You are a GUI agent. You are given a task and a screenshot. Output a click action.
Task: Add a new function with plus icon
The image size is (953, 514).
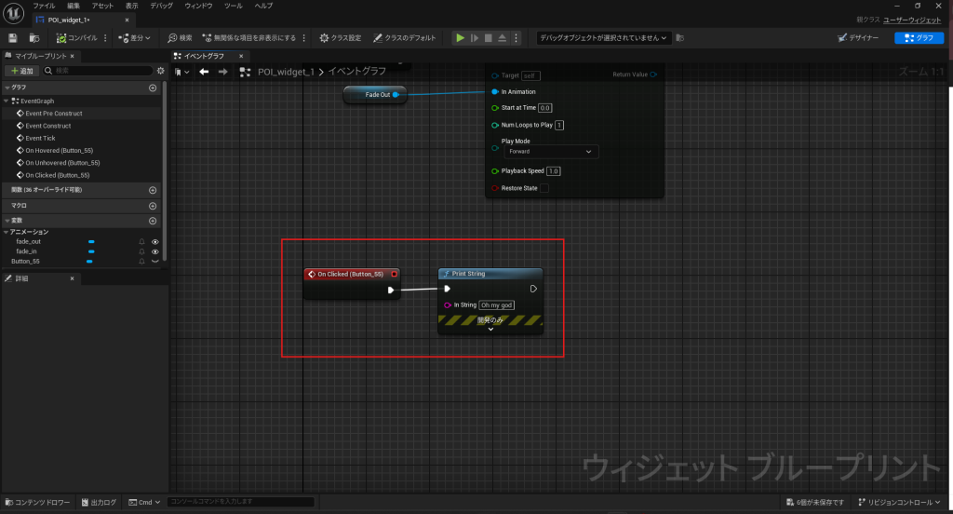[153, 190]
